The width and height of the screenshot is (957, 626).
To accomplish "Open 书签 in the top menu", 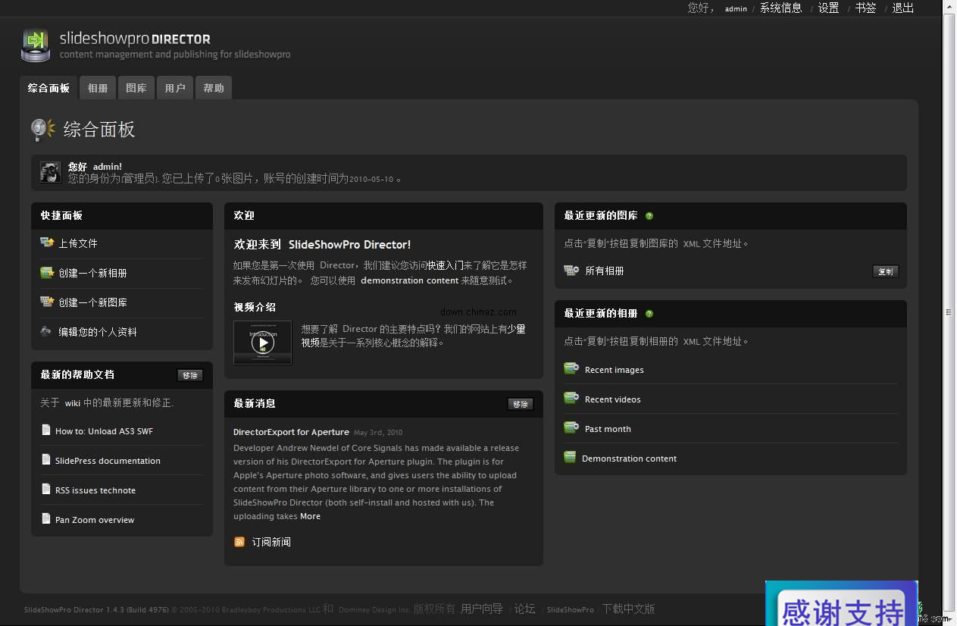I will (865, 8).
